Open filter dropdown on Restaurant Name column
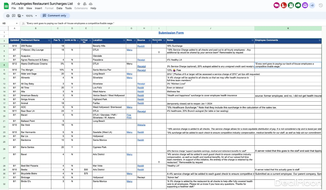 49,40
